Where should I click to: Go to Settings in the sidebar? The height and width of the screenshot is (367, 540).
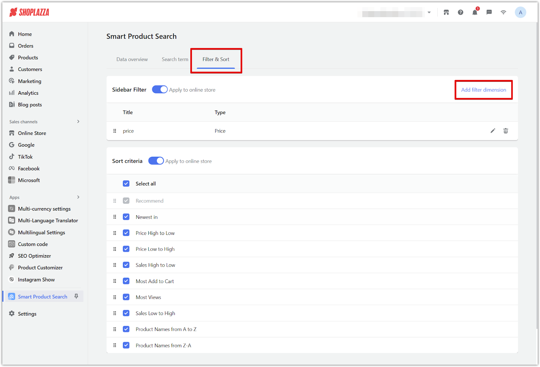[27, 314]
